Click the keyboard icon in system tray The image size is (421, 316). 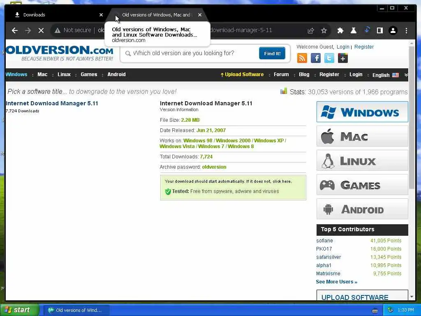pos(375,311)
